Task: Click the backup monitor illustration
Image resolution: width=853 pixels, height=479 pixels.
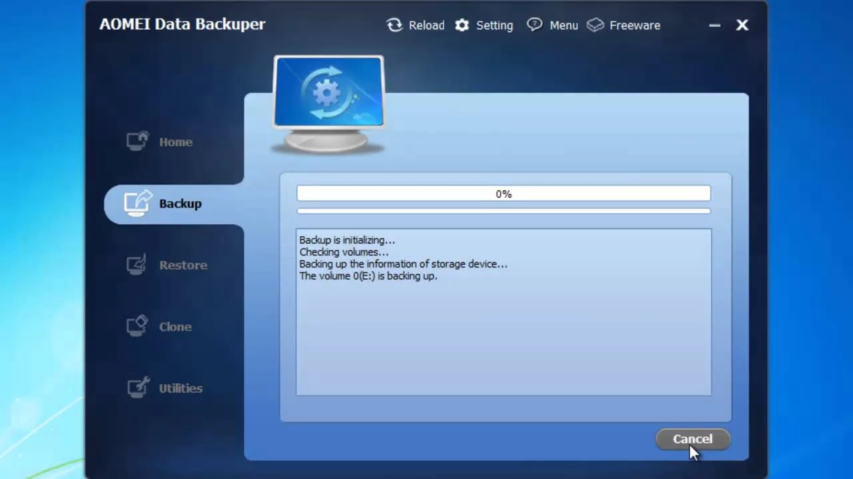Action: pyautogui.click(x=329, y=104)
